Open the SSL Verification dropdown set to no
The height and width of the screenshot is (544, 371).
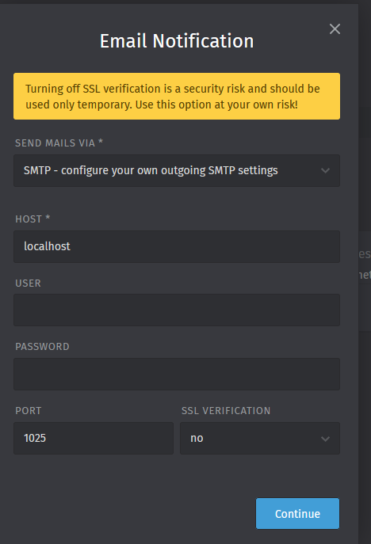[x=260, y=438]
